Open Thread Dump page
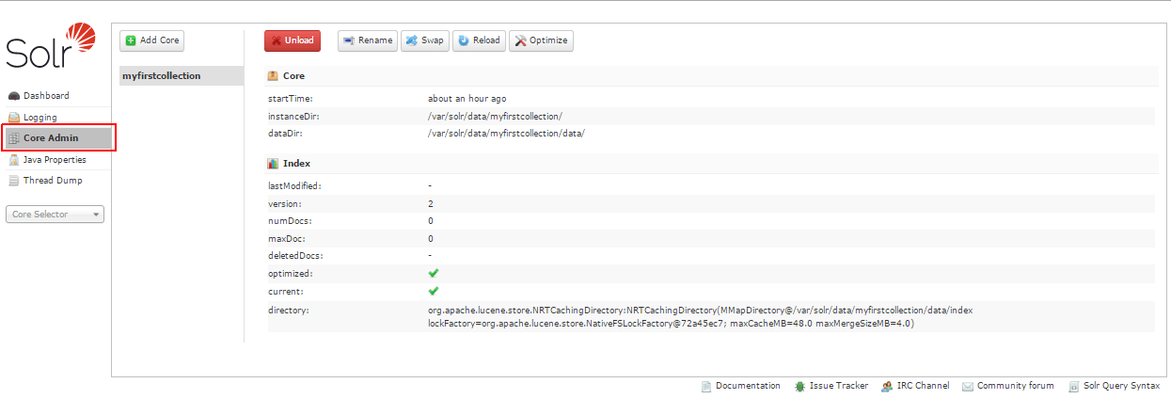Viewport: 1171px width, 399px height. 53,181
